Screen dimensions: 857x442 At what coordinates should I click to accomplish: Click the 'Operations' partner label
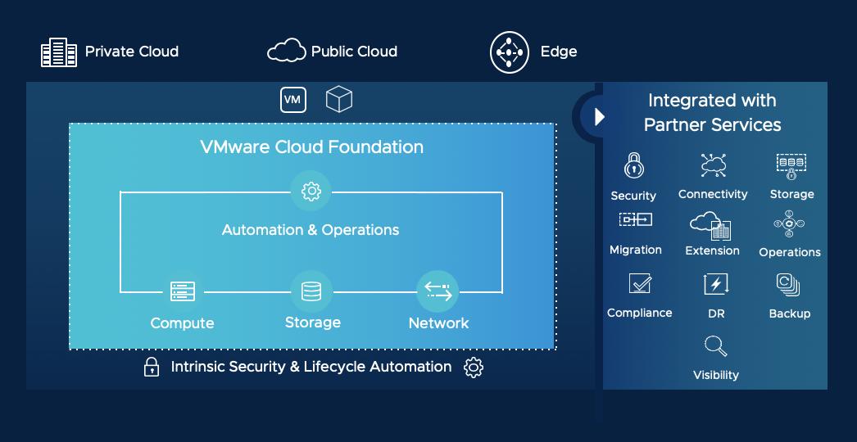pos(790,252)
